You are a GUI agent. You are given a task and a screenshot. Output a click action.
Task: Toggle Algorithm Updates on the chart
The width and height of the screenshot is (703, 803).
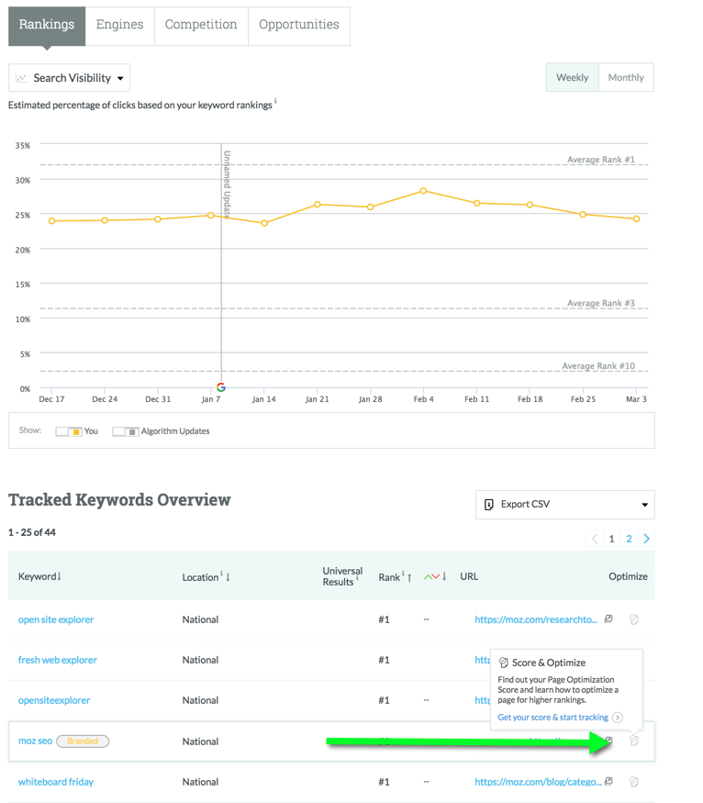point(126,431)
